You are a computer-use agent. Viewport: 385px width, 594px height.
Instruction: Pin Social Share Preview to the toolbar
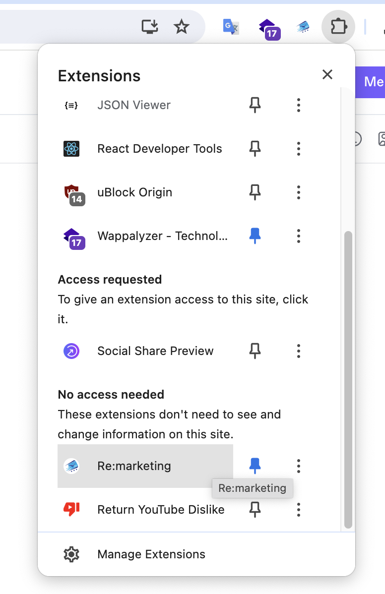[255, 351]
